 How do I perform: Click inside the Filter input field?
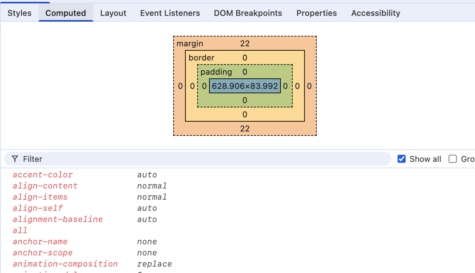coord(203,159)
